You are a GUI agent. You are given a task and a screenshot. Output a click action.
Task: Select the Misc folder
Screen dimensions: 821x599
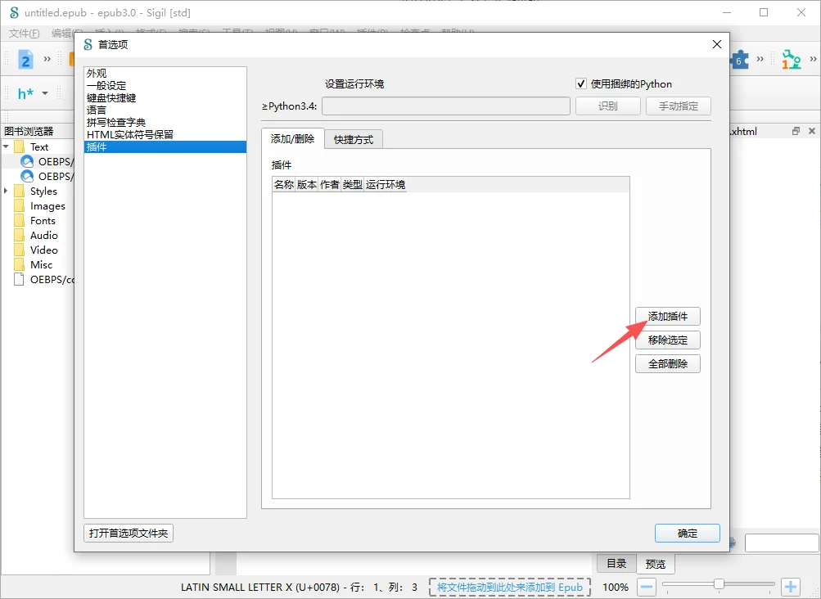pos(41,264)
